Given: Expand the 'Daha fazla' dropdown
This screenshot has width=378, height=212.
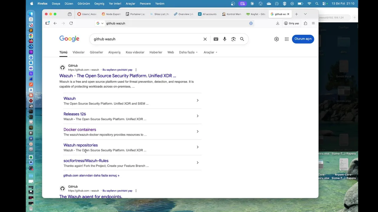Looking at the screenshot, I should [x=188, y=52].
